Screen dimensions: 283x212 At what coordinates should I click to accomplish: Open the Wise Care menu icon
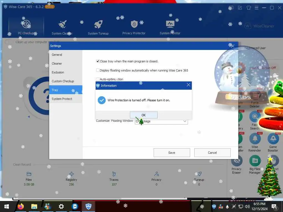(x=256, y=8)
